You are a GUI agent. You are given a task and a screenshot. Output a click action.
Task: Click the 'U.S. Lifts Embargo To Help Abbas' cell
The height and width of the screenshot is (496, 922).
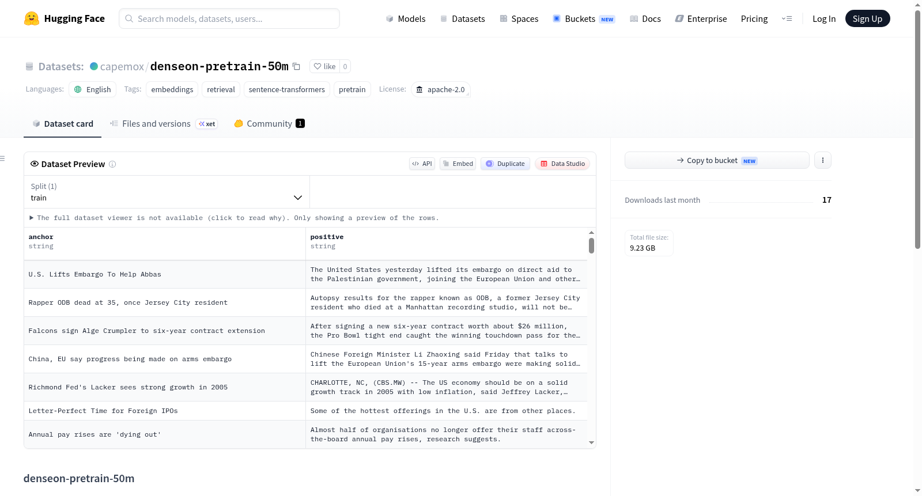[x=165, y=274]
